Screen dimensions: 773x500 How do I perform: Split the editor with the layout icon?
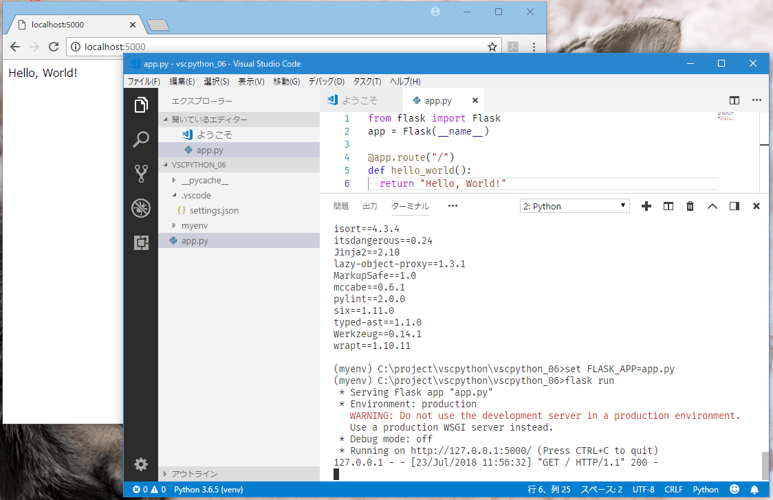[x=734, y=100]
